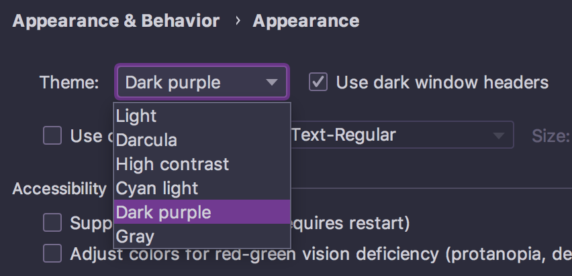This screenshot has height=276, width=572.
Task: Enable the screen readers support checkbox
Action: pos(52,222)
